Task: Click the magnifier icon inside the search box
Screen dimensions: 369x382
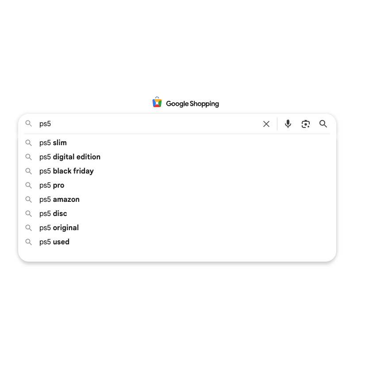Action: point(29,123)
